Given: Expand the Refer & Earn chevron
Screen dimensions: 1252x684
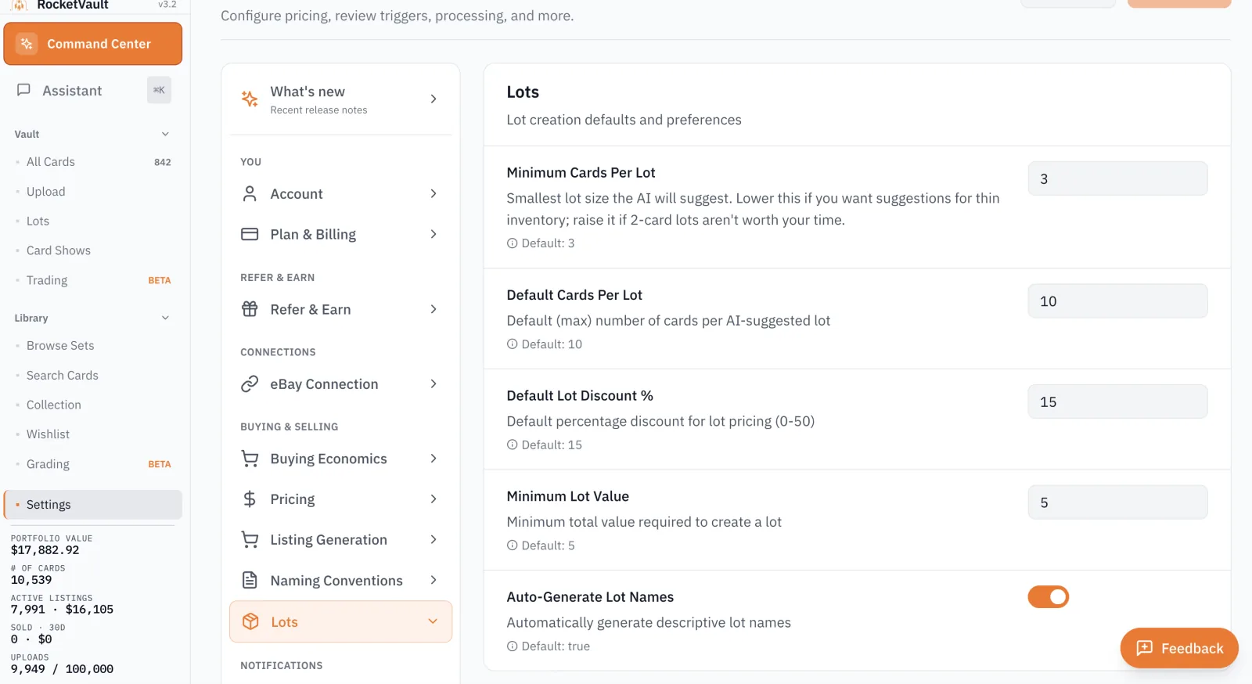Looking at the screenshot, I should (434, 309).
